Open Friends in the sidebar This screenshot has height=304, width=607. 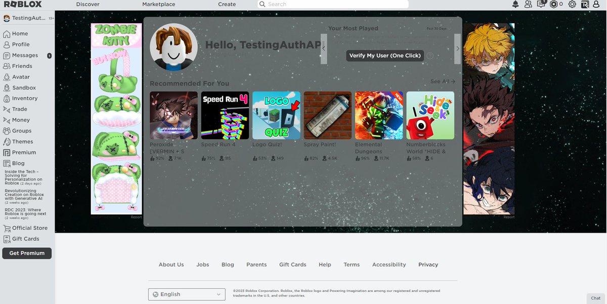pyautogui.click(x=18, y=66)
